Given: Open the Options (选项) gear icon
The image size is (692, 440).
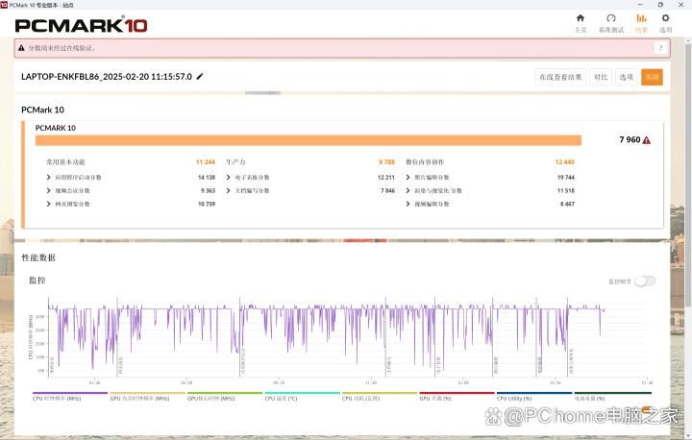Looking at the screenshot, I should [x=665, y=22].
